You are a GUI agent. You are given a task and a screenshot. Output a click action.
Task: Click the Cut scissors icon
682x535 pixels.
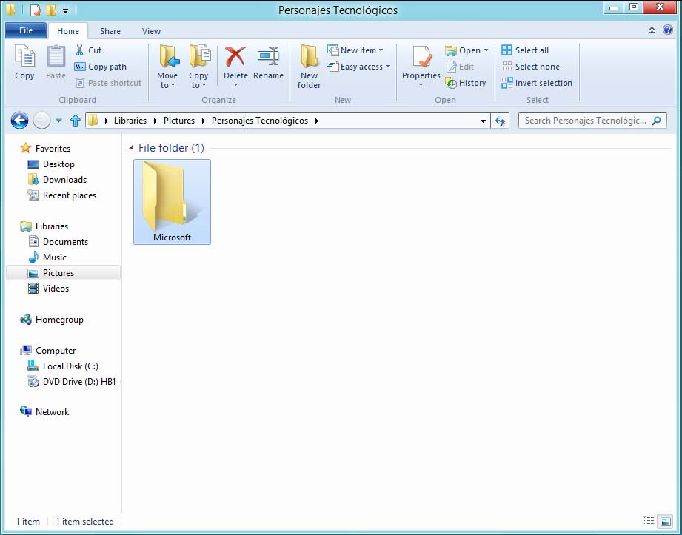(81, 50)
